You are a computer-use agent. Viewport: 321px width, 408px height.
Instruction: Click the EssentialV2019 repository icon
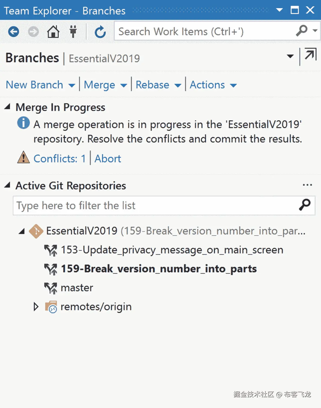[x=36, y=231]
